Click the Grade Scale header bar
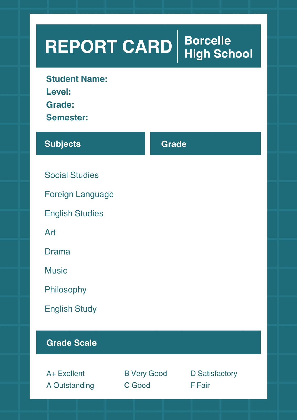This screenshot has height=420, width=297. [x=148, y=343]
